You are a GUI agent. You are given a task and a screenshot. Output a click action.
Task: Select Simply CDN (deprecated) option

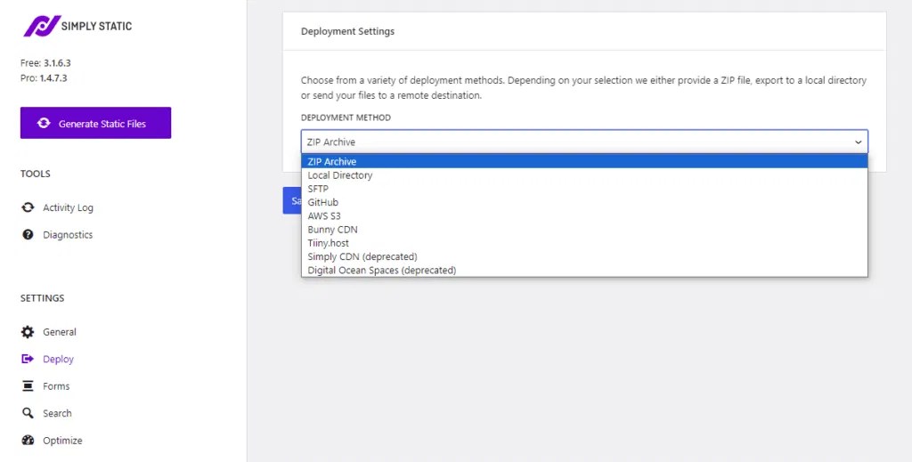[x=584, y=256]
